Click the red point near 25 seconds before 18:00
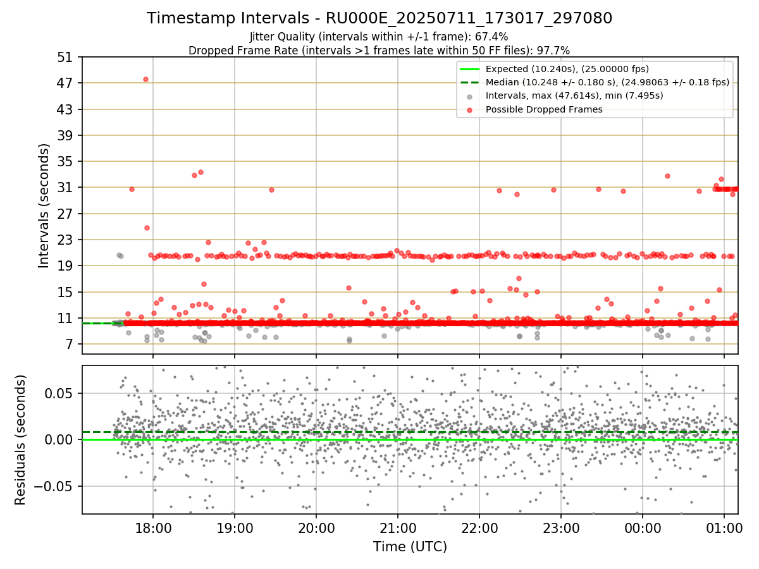The image size is (759, 569). (147, 228)
